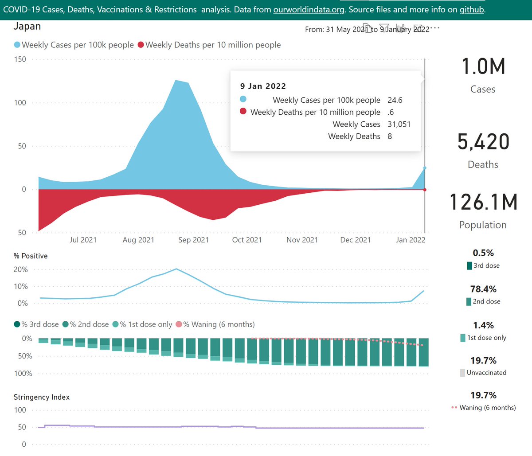Click the Nov 2021 axis label
The image size is (532, 456).
[x=302, y=240]
